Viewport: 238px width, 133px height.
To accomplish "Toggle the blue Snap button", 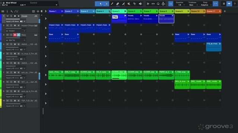I will pyautogui.click(x=215, y=4).
